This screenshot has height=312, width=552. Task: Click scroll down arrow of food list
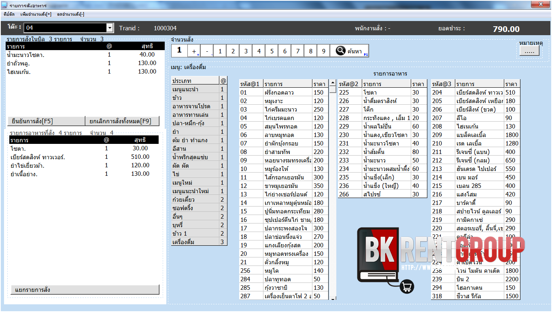333,298
